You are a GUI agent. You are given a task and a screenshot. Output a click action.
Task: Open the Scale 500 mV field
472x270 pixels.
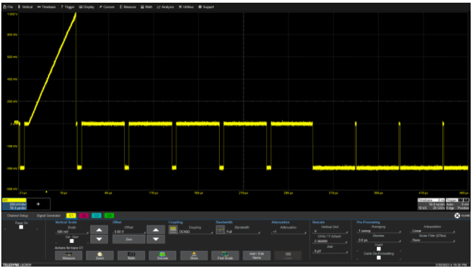(x=72, y=232)
